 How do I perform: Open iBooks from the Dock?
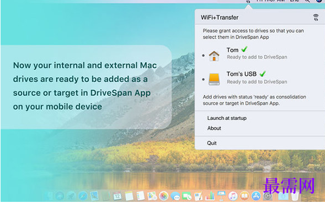coord(244,196)
